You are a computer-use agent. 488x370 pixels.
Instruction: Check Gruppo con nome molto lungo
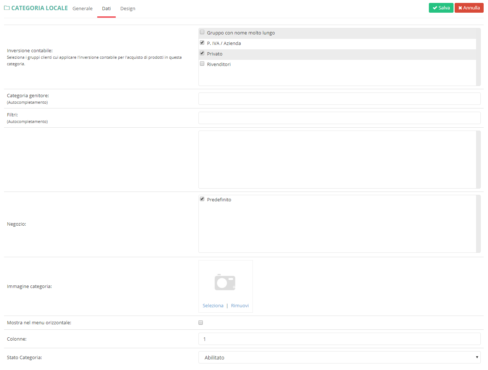[x=202, y=32]
